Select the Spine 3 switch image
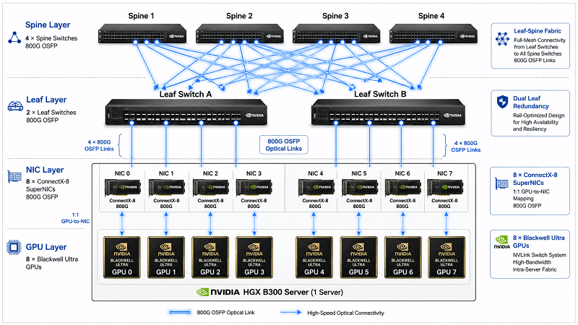Screen dimensions: 578x325 337,34
